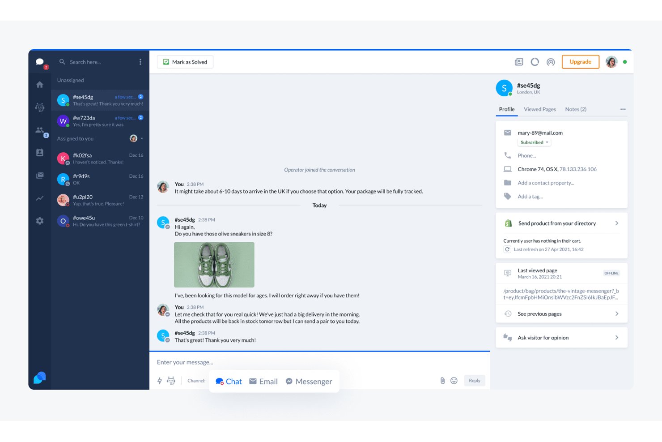
Task: Click the broadcast signal icon in top bar
Action: [x=551, y=62]
